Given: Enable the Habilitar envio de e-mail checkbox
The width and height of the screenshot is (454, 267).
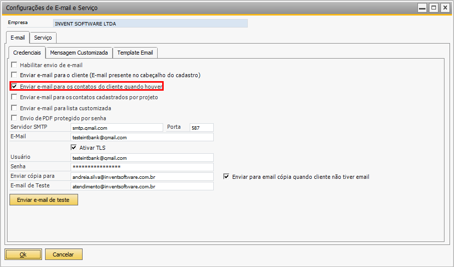Looking at the screenshot, I should pyautogui.click(x=14, y=65).
